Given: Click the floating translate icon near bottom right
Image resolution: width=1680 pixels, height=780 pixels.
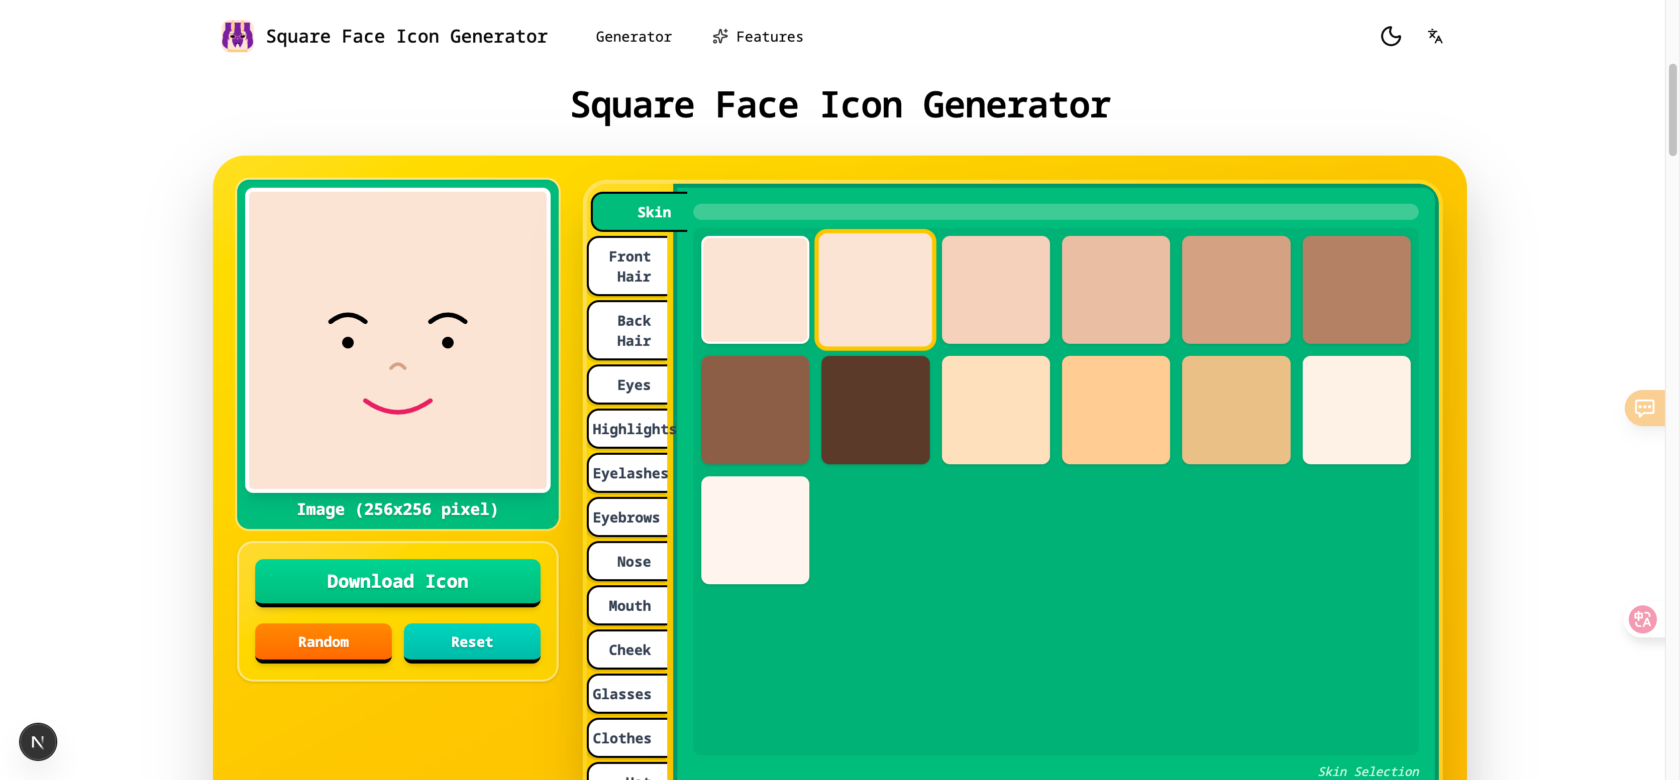Looking at the screenshot, I should [1643, 619].
